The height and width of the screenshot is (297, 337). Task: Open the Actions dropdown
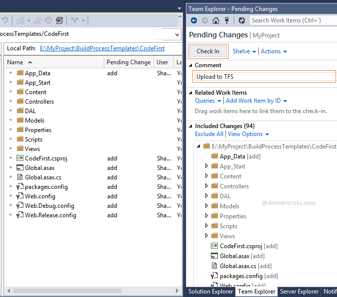[274, 51]
